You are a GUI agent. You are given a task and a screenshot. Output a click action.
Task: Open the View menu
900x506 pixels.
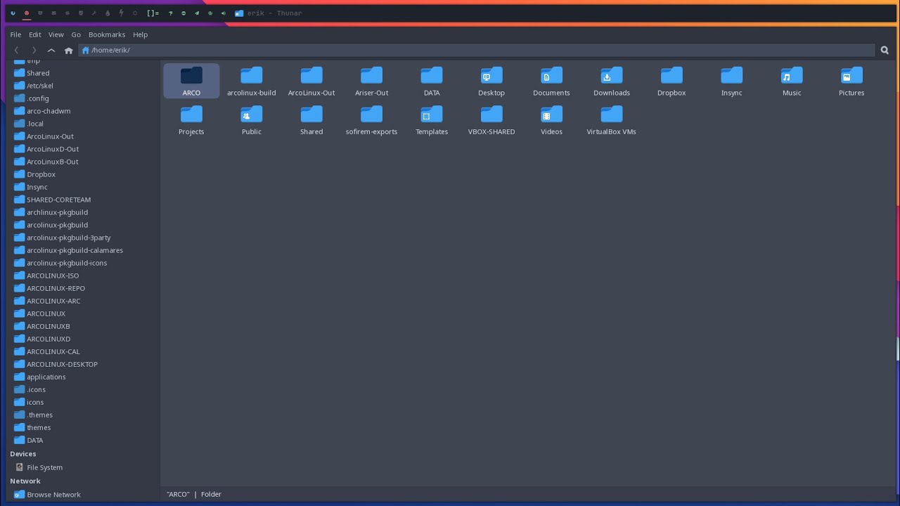coord(56,34)
